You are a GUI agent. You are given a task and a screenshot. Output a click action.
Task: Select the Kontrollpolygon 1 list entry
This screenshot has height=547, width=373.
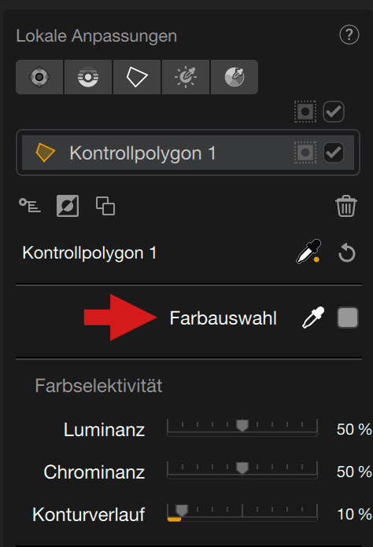point(188,152)
